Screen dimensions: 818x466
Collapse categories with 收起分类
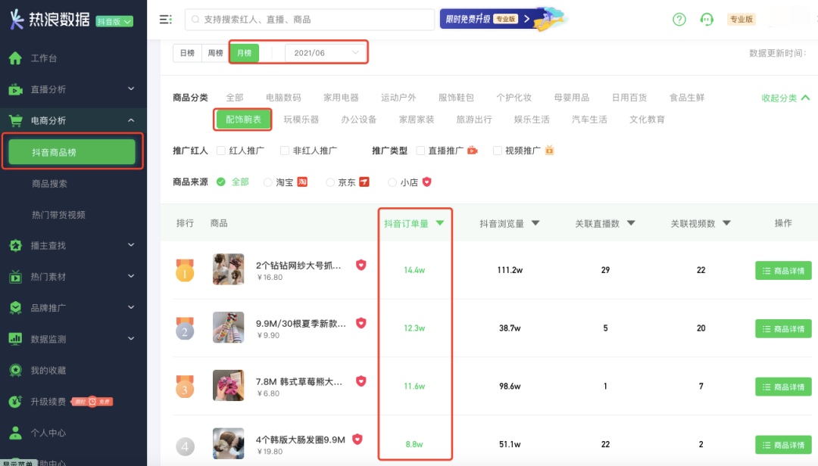pos(785,98)
